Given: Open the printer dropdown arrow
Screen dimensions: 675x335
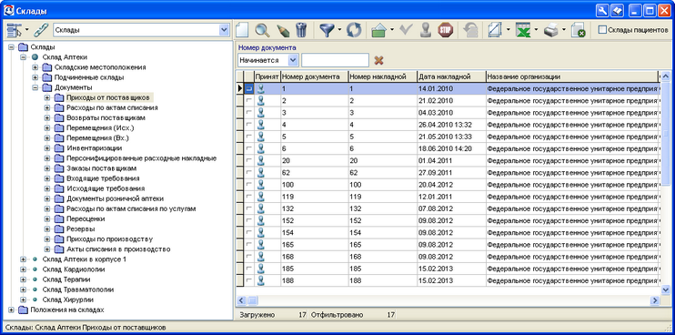Looking at the screenshot, I should coord(564,30).
